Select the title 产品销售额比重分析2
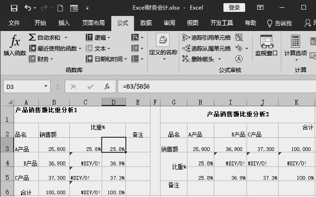The image size is (316, 197). point(238,114)
